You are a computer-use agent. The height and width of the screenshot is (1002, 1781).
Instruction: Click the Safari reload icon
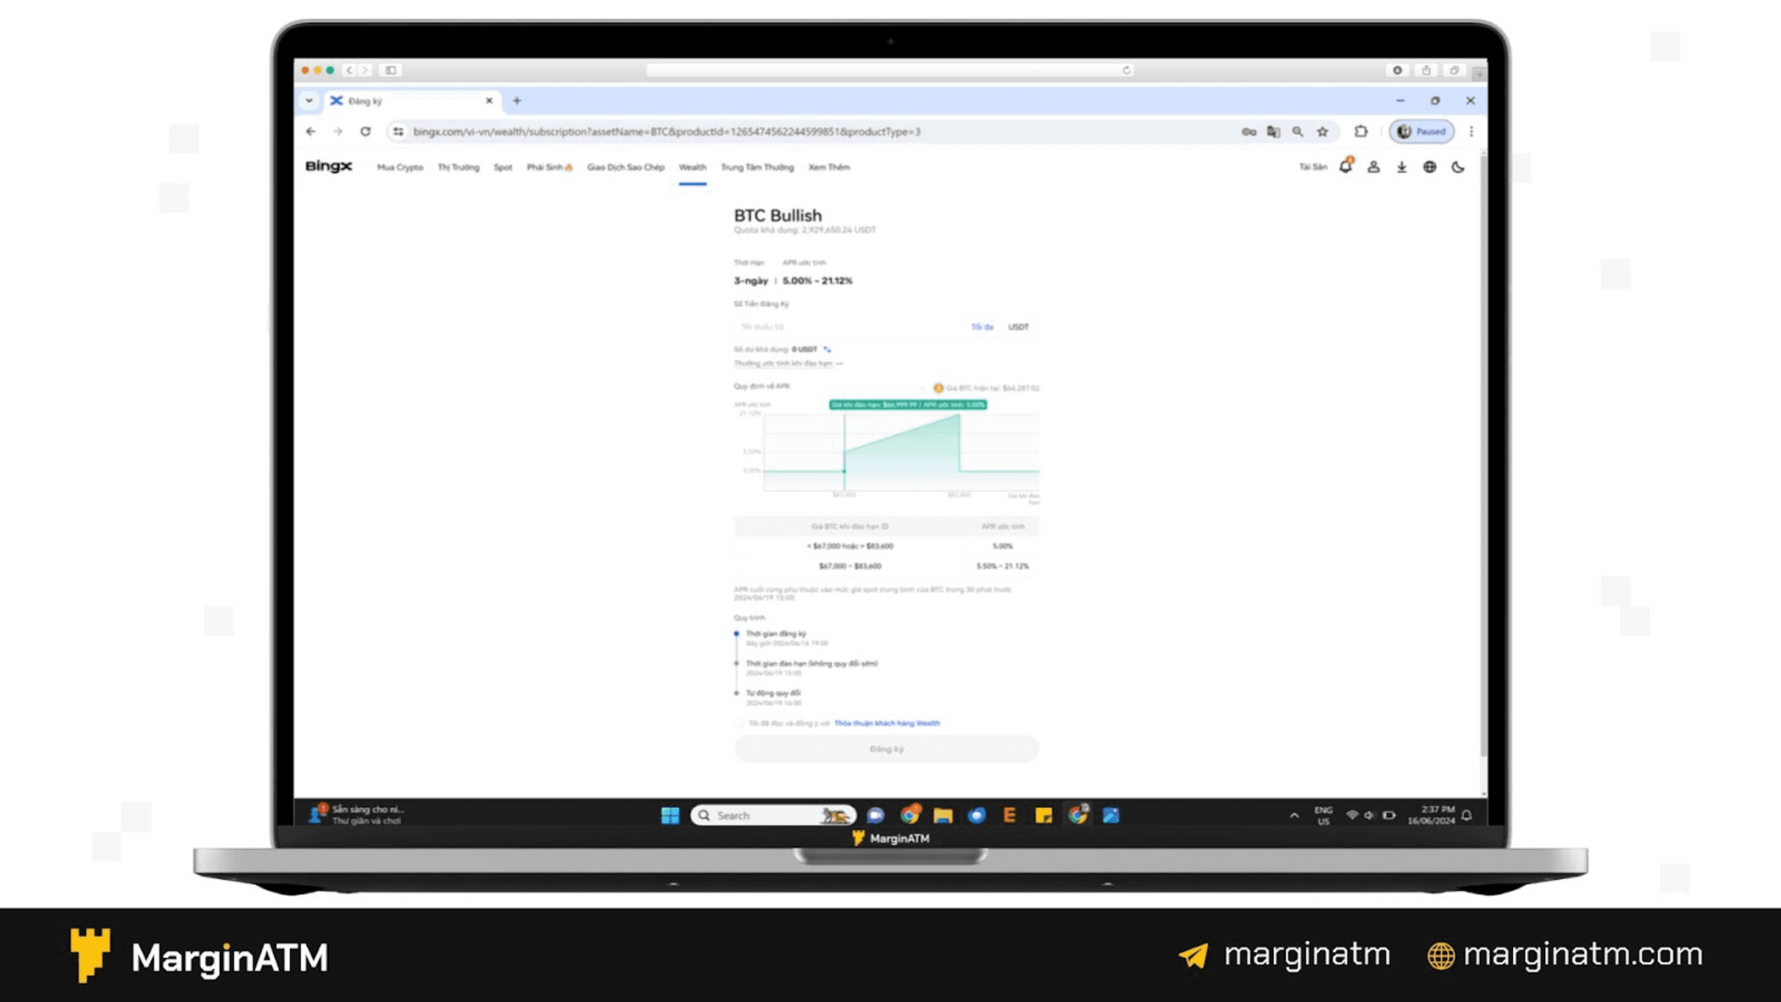click(x=1126, y=70)
